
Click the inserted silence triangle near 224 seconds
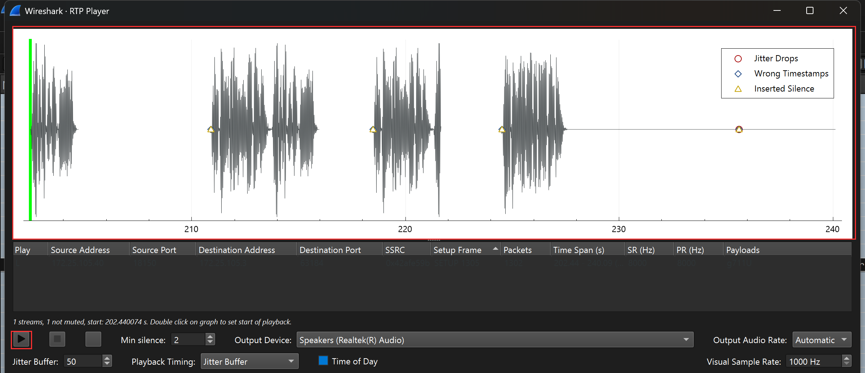pos(502,129)
